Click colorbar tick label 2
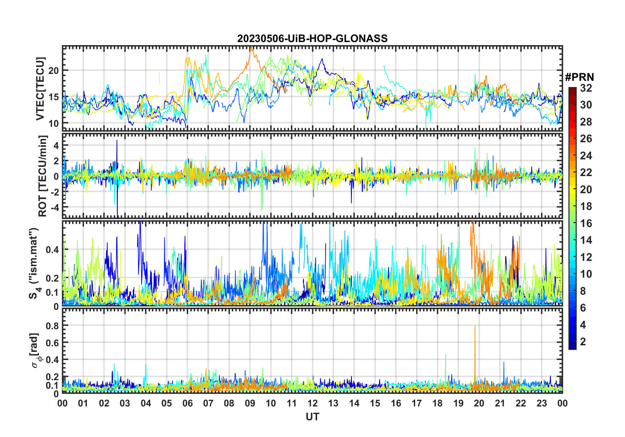Image resolution: width=625 pixels, height=437 pixels. point(583,342)
